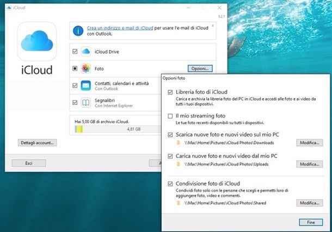The image size is (332, 232).
Task: Select the Downloads folder path text
Action: (229, 143)
